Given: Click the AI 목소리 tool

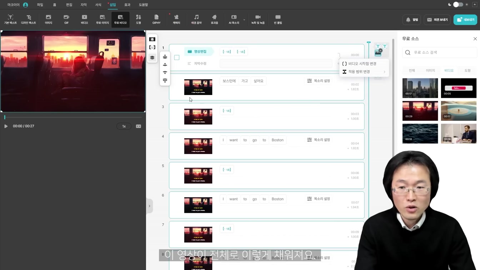Looking at the screenshot, I should pyautogui.click(x=234, y=19).
